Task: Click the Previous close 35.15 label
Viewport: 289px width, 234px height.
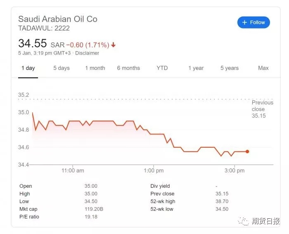Action: pos(262,109)
